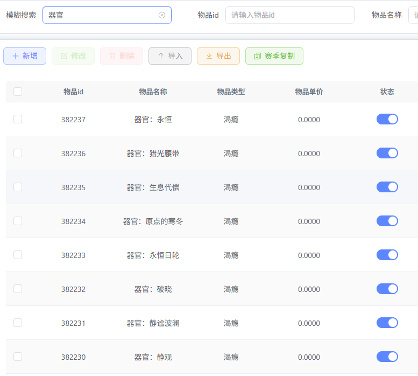
Task: Click item name 器官：原点的寒冬
Action: point(153,221)
